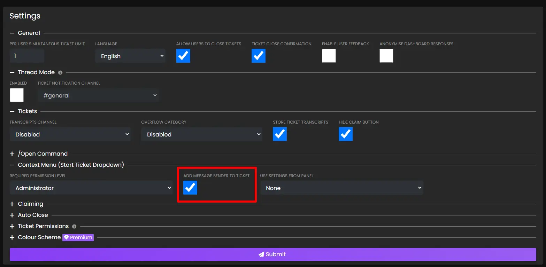
Task: Uncheck Allow Users To Close Tickets
Action: click(x=183, y=56)
